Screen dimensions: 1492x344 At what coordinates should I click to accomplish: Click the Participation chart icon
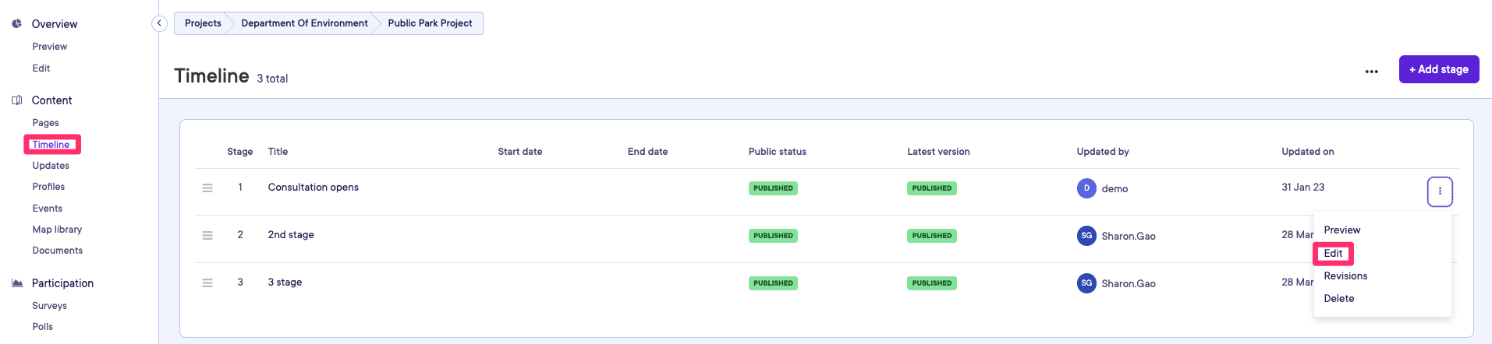click(16, 283)
